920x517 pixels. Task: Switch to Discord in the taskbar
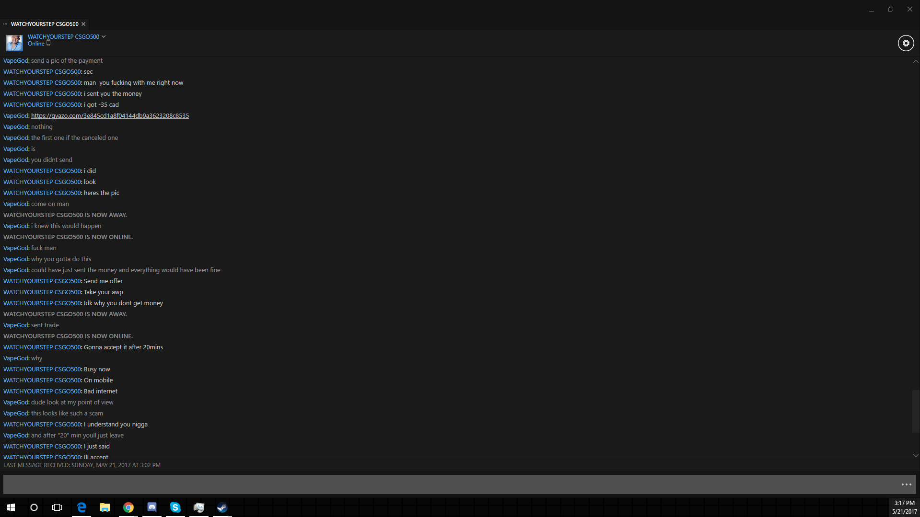[x=152, y=507]
